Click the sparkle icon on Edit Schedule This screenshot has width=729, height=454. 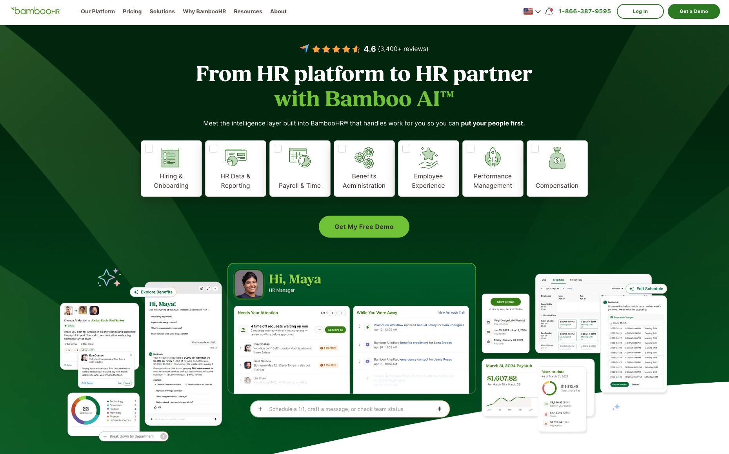[631, 289]
